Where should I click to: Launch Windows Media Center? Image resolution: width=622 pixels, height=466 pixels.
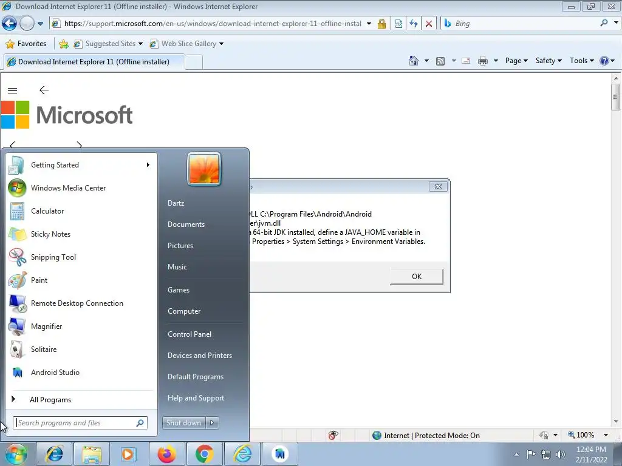(81, 188)
